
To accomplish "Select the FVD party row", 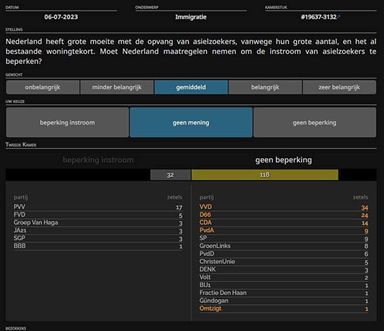I will click(98, 215).
